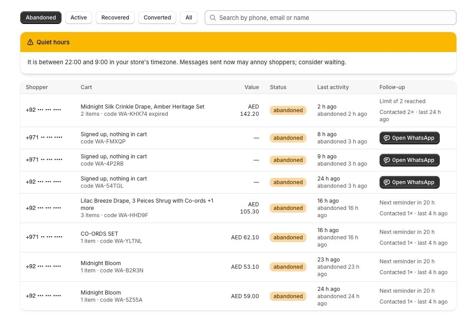Click abandoned badge in WA-YLTNL row
The height and width of the screenshot is (328, 470).
pos(288,238)
